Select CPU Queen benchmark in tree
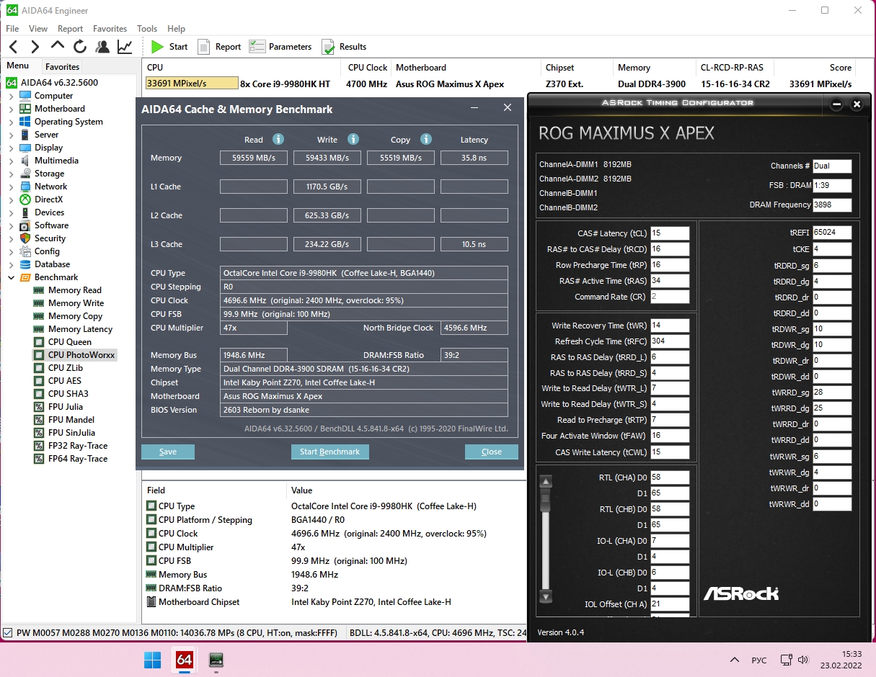This screenshot has width=876, height=677. point(69,342)
